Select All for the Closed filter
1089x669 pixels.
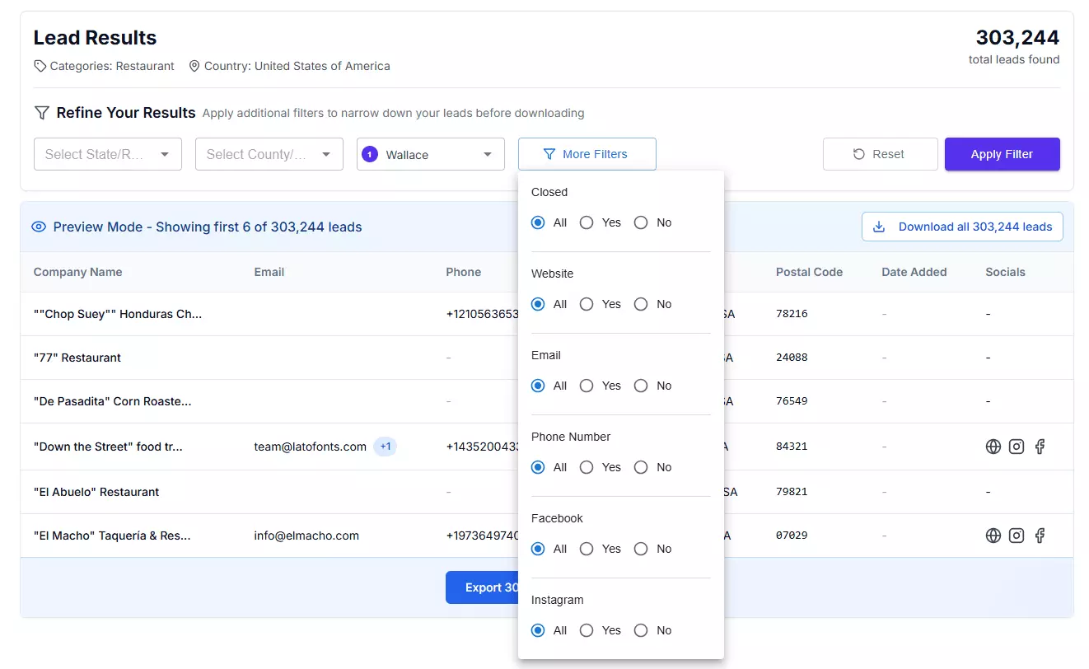(x=538, y=222)
